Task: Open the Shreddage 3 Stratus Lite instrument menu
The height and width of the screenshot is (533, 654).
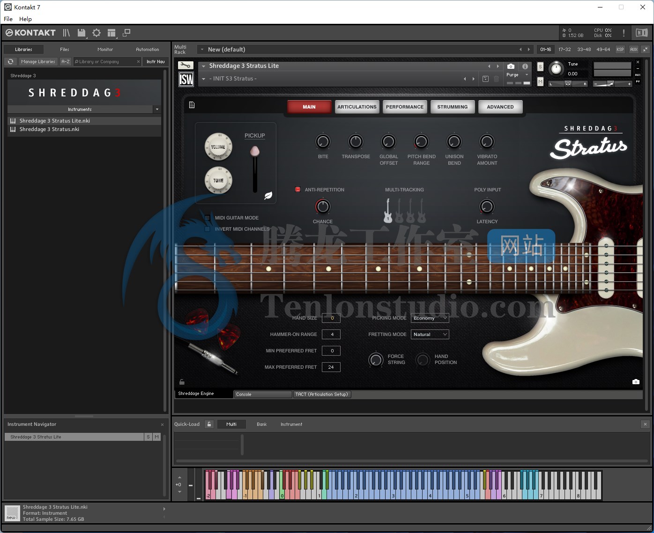Action: 204,66
